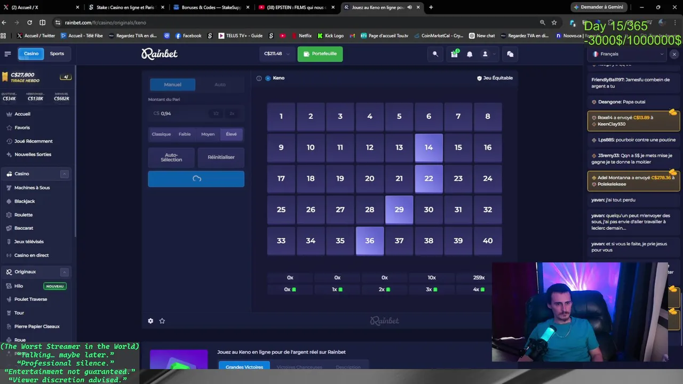Toggle the chat bubble icon
Viewport: 683px width, 384px height.
(x=510, y=54)
